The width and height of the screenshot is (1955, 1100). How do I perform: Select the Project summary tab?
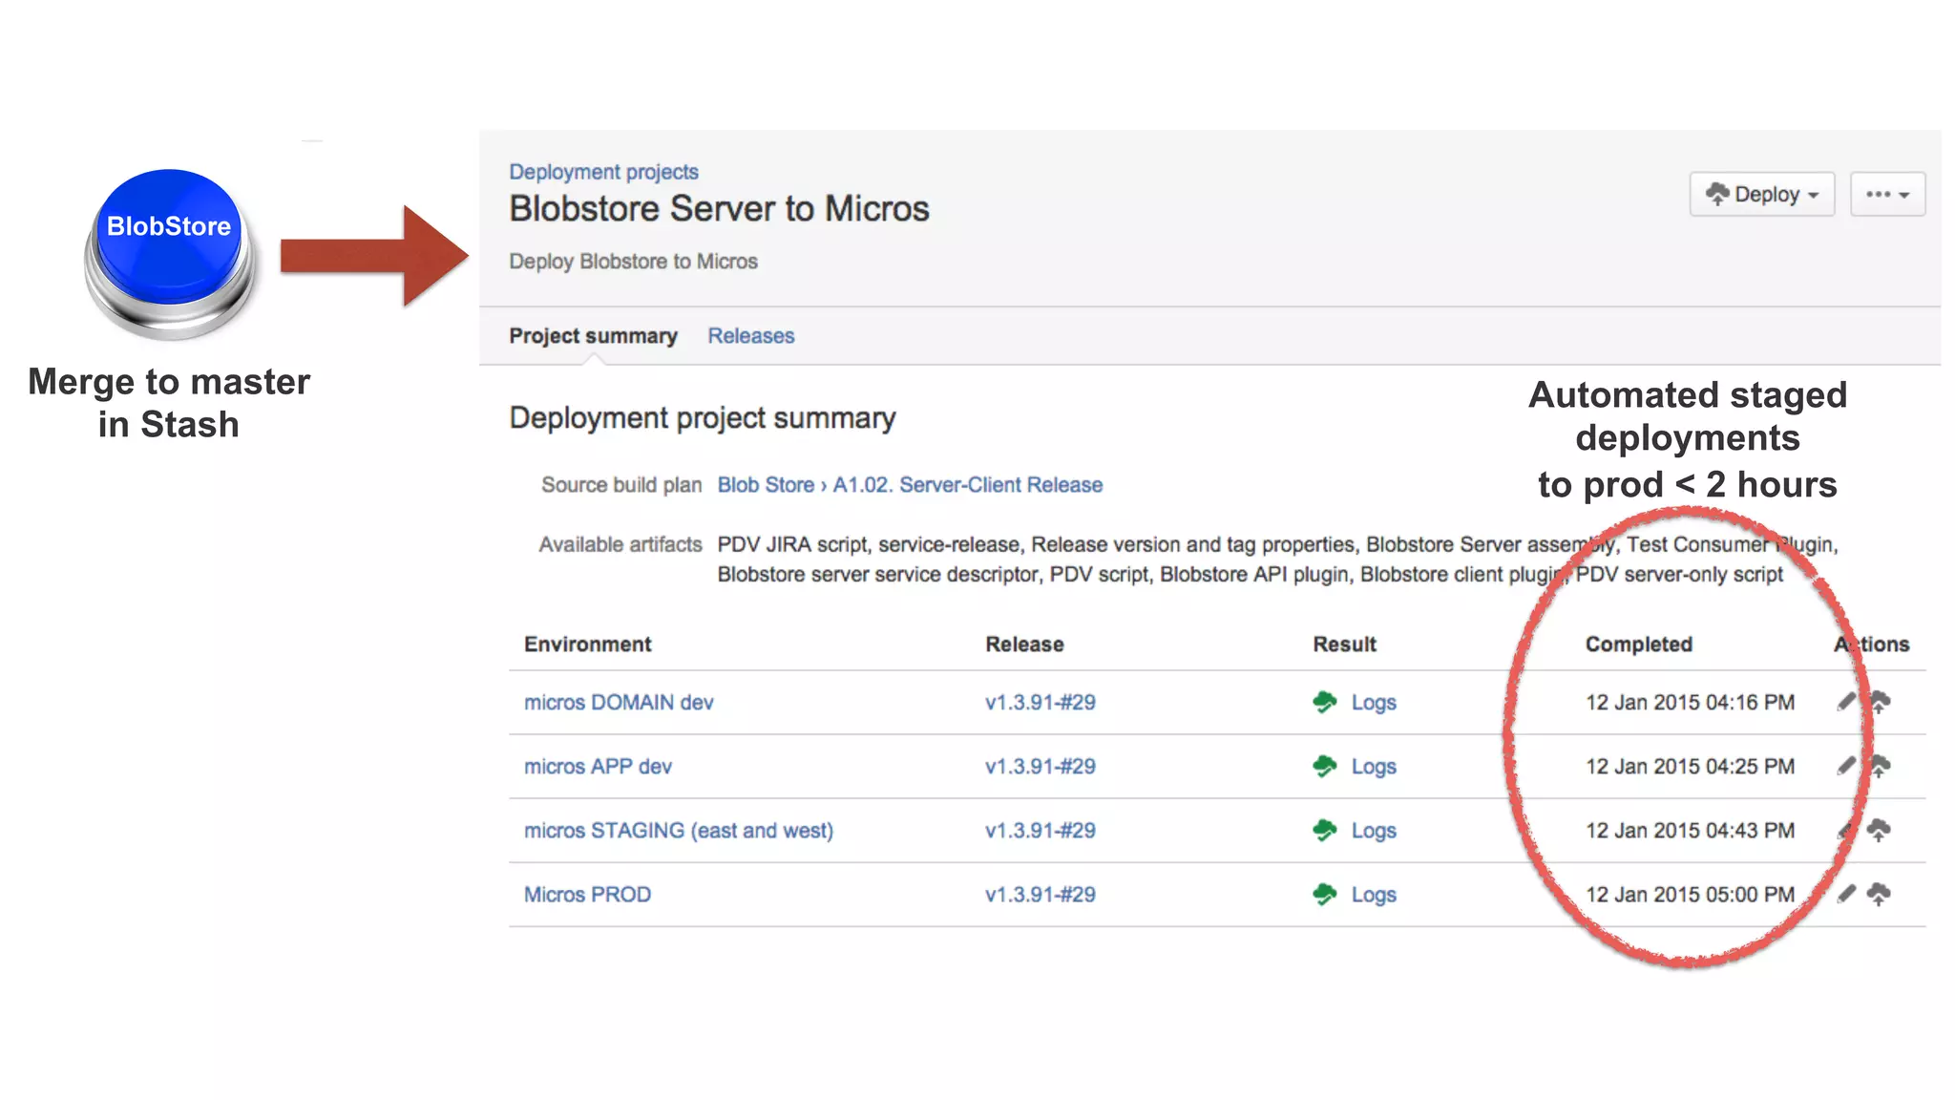(593, 336)
